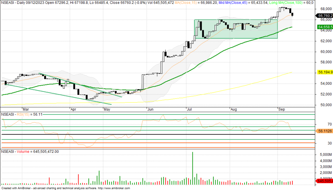333x190 pixels.
Task: Click the red 645,505 volume value tag
Action: pos(325,181)
